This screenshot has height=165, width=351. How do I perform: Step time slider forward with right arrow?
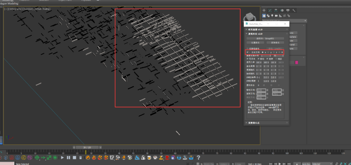[100, 147]
